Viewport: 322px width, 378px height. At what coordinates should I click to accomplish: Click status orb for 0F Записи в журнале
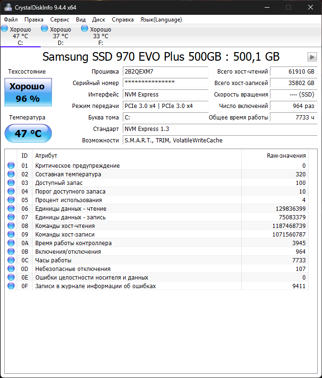pos(11,286)
